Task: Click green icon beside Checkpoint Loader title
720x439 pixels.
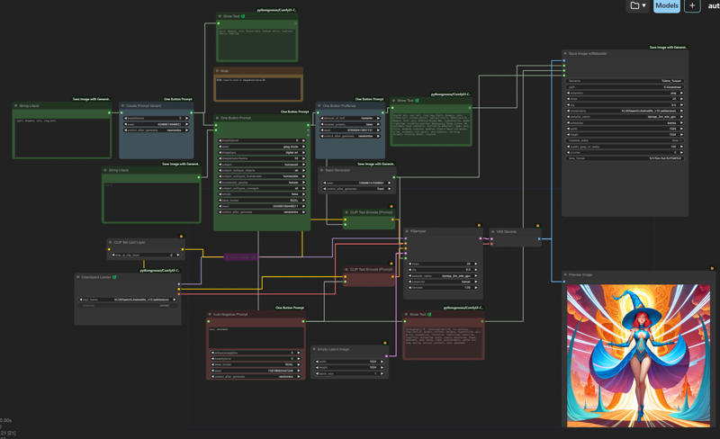Action: pyautogui.click(x=114, y=277)
